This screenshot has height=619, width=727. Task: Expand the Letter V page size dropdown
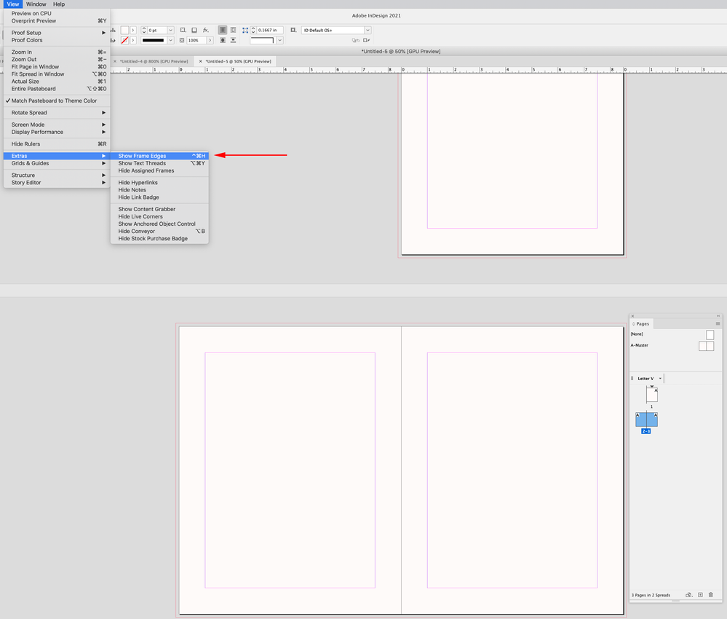point(660,379)
